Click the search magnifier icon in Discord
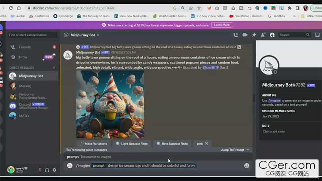 [308, 35]
